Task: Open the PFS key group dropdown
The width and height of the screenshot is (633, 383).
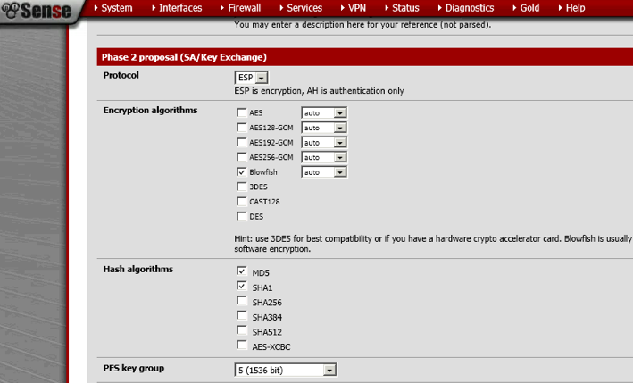Action: point(286,370)
